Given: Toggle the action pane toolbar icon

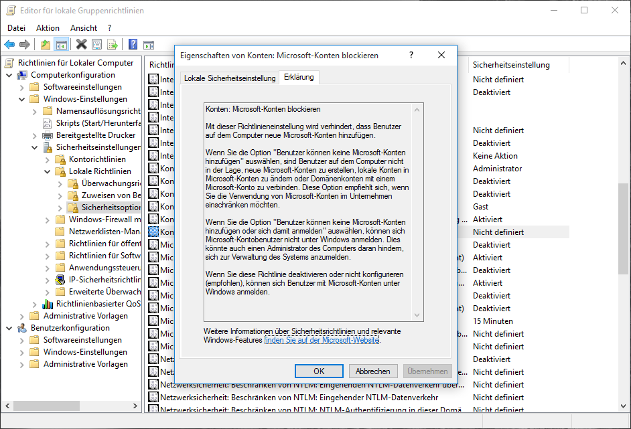Looking at the screenshot, I should click(x=149, y=45).
